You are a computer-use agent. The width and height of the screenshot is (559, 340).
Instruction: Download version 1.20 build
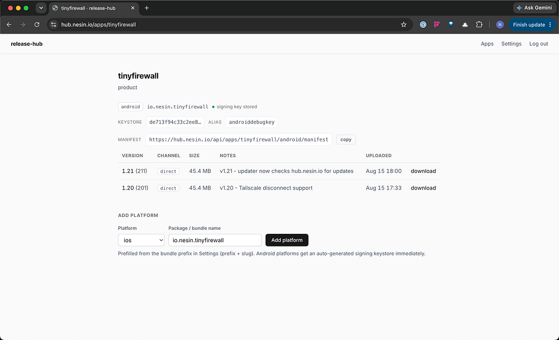[x=423, y=188]
